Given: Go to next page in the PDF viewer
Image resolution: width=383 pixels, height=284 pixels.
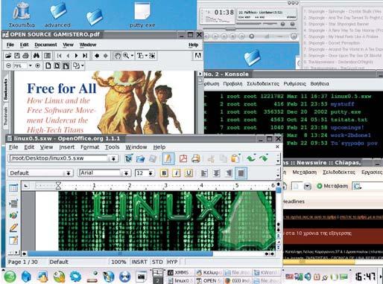Looking at the screenshot, I should [x=76, y=56].
